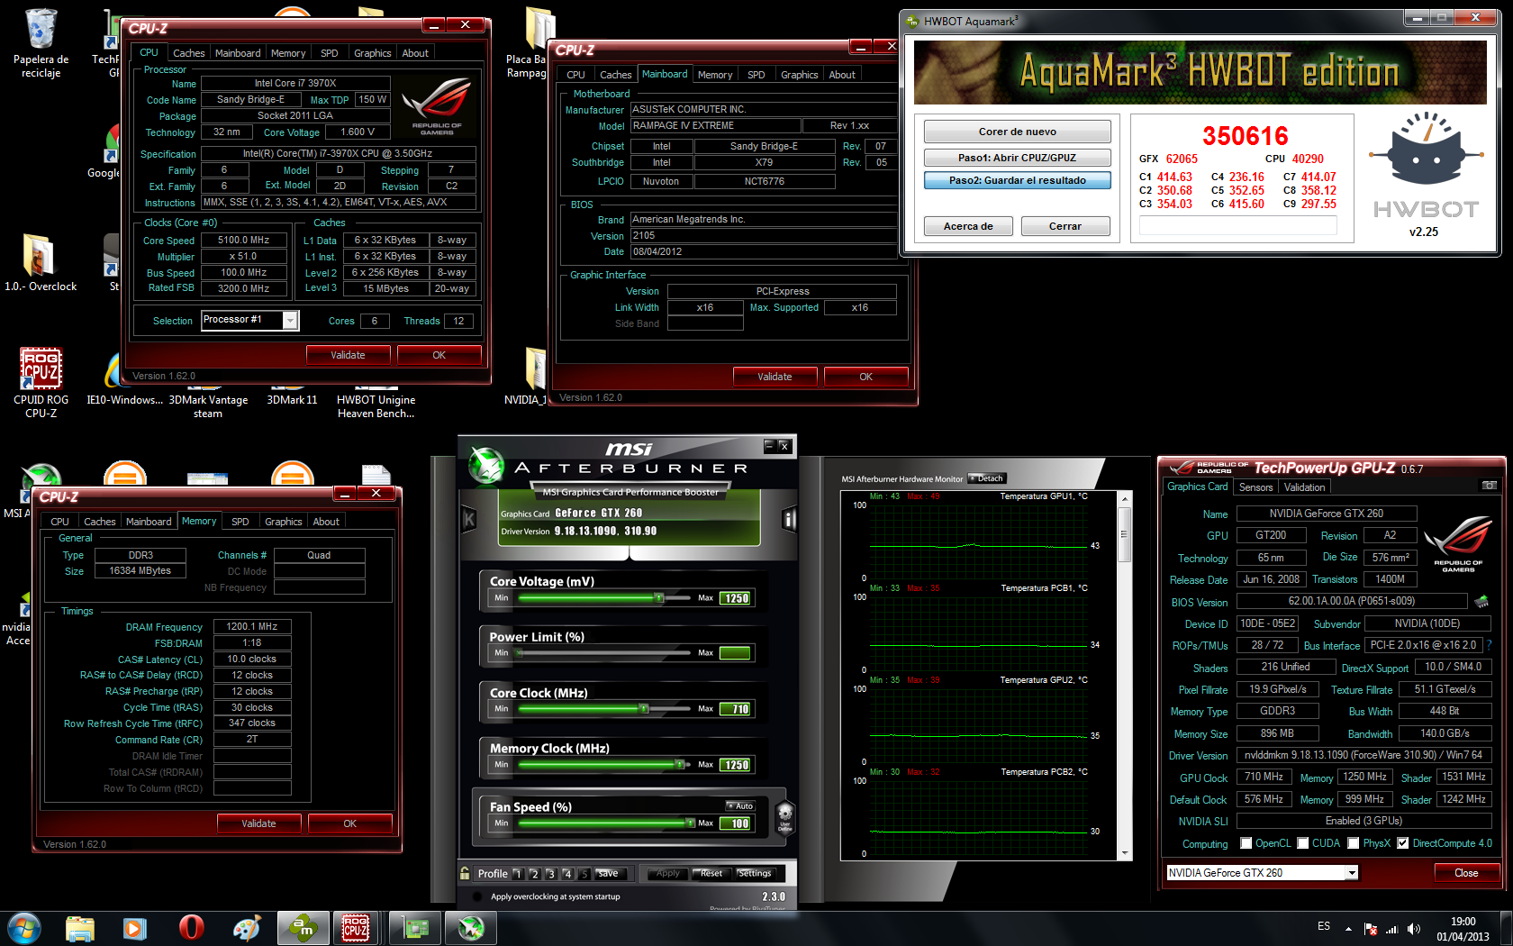This screenshot has height=946, width=1513.
Task: Click GPU-Z Close button
Action: (x=1466, y=873)
